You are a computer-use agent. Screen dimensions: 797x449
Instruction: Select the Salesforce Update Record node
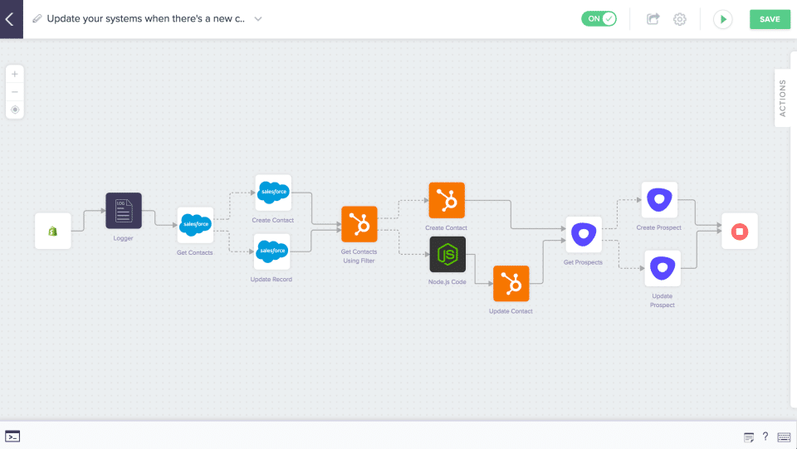point(272,251)
